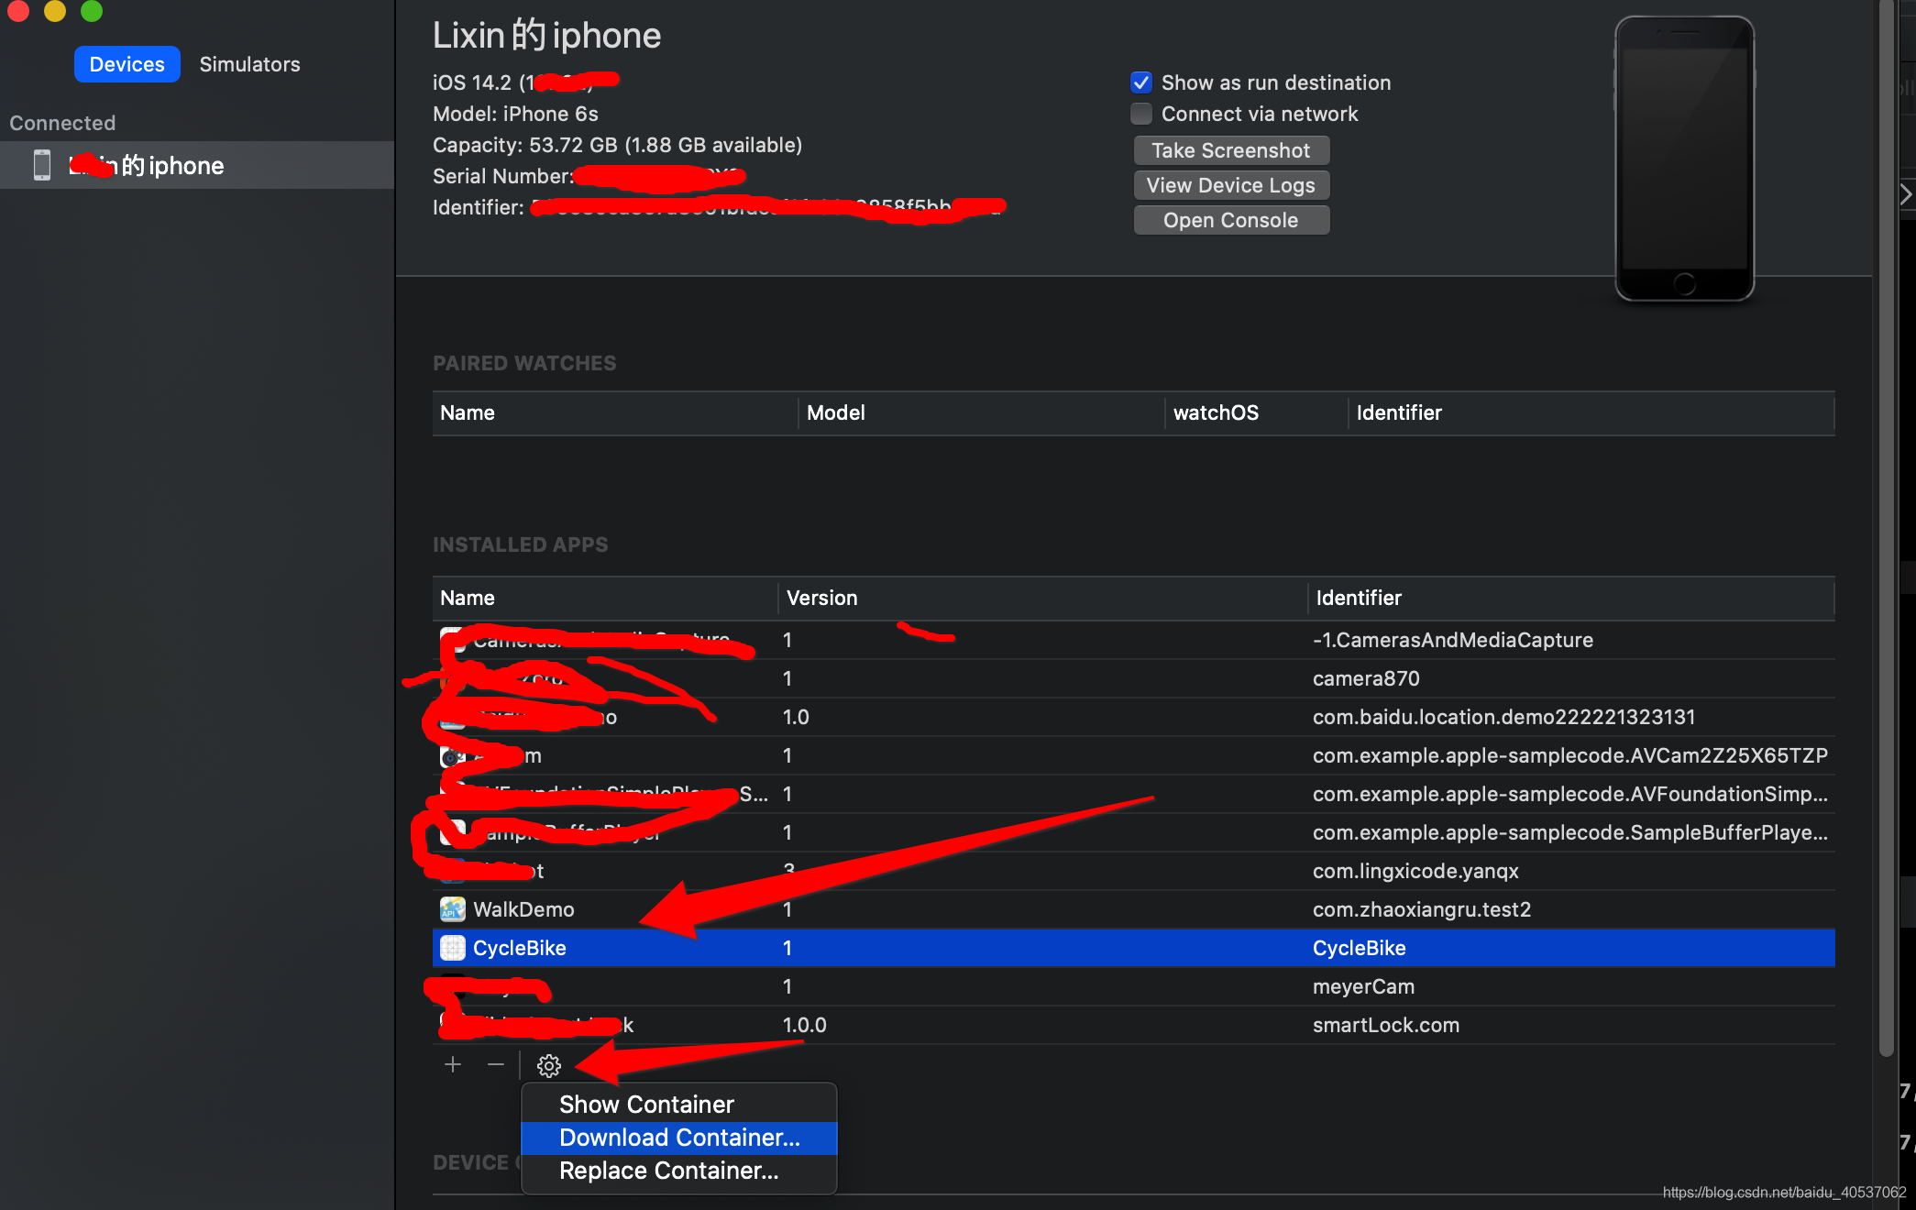
Task: Select the WalkDemo app row
Action: (x=1134, y=909)
